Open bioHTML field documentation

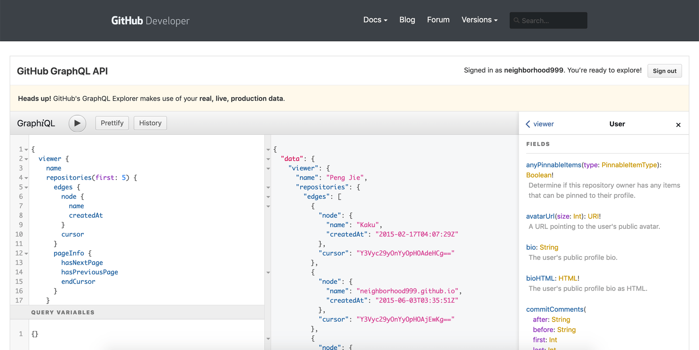(x=540, y=278)
